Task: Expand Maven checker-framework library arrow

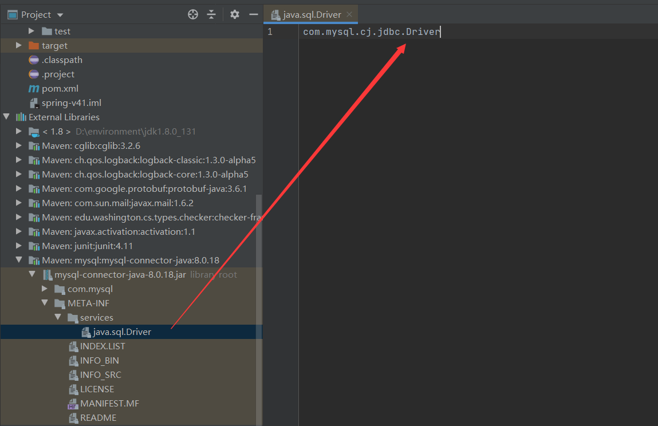Action: pyautogui.click(x=18, y=217)
